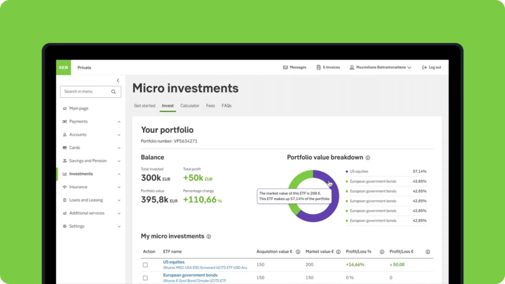
Task: Tick the European government bonds row checkbox
Action: [145, 278]
